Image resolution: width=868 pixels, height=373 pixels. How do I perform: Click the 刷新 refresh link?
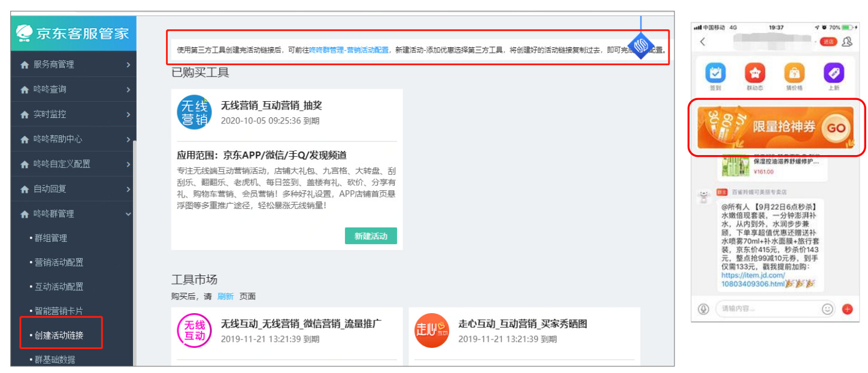225,296
